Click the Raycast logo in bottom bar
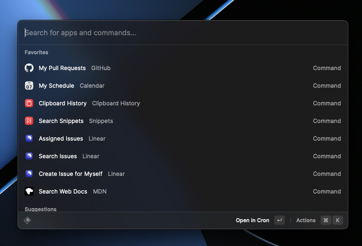 tap(27, 220)
